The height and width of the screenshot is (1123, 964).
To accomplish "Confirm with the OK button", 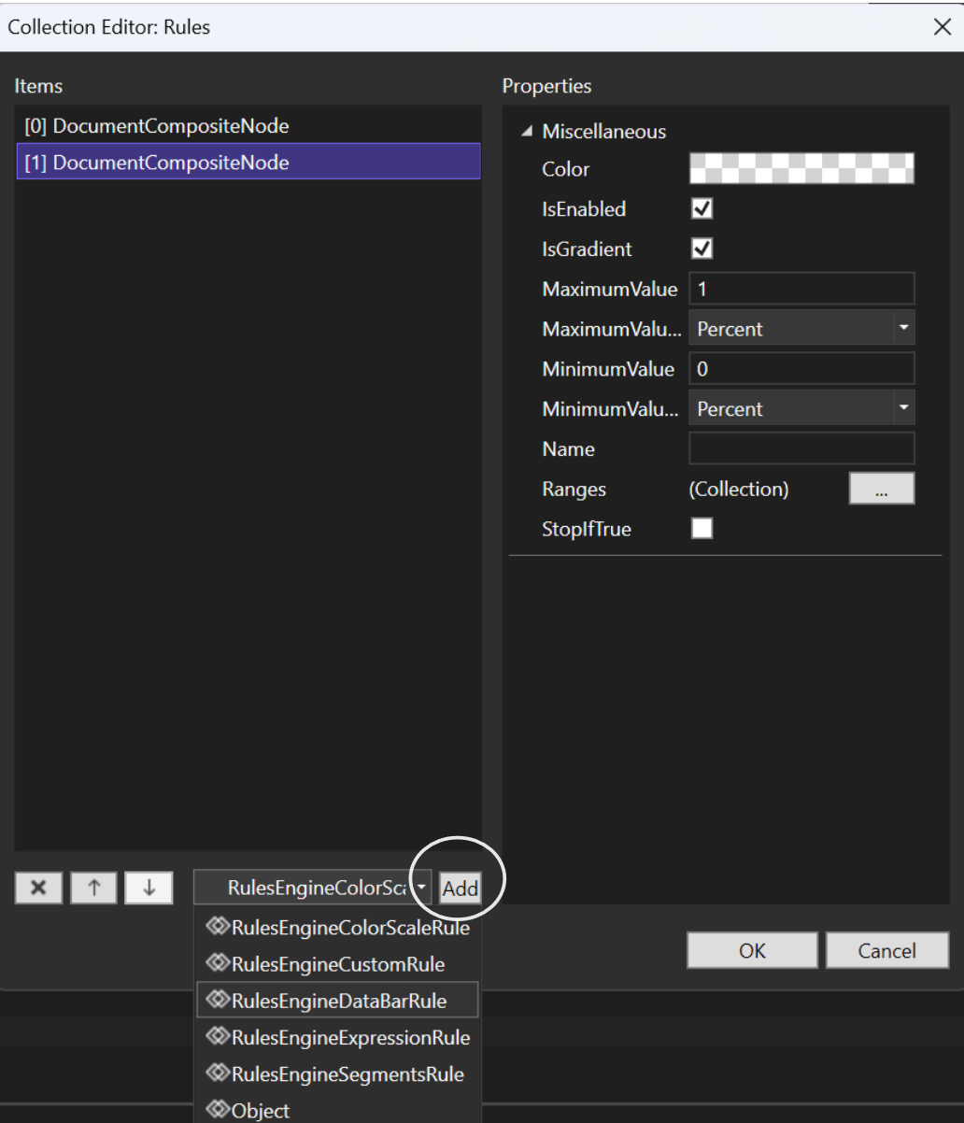I will tap(752, 951).
